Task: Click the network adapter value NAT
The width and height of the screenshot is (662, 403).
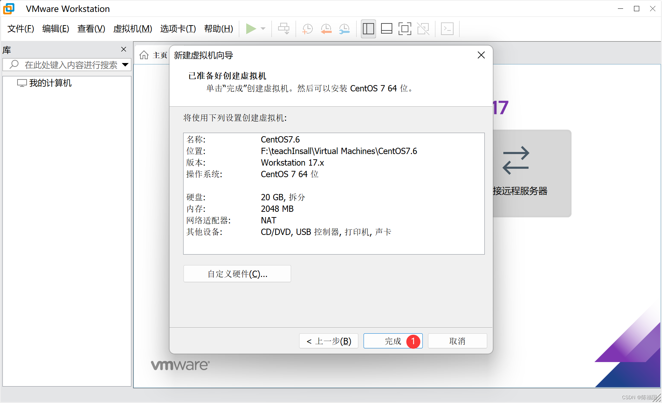Action: tap(269, 220)
